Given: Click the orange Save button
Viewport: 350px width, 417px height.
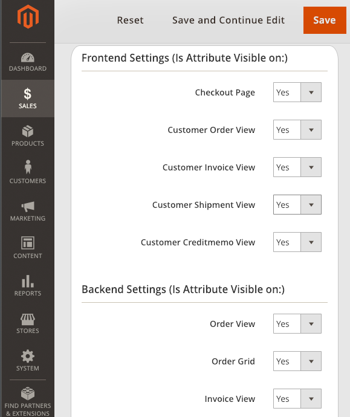Looking at the screenshot, I should pos(325,20).
